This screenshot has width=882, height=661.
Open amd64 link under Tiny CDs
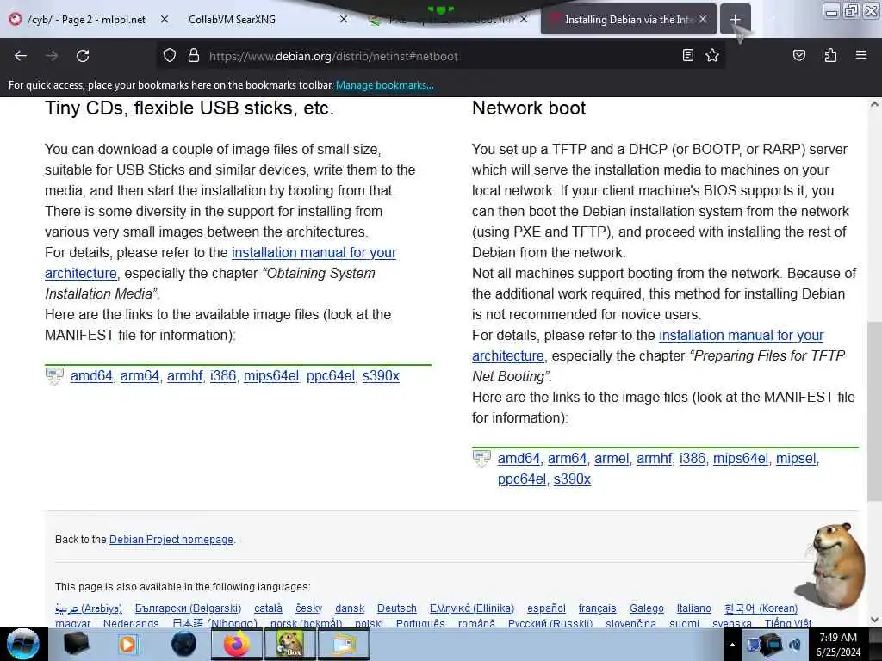(x=91, y=376)
